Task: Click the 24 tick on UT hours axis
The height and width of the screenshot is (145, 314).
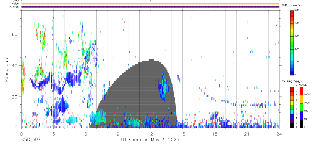Action: point(279,134)
